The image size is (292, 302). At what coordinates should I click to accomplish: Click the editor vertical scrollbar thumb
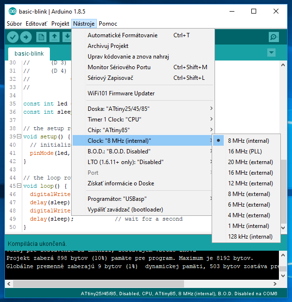283,191
